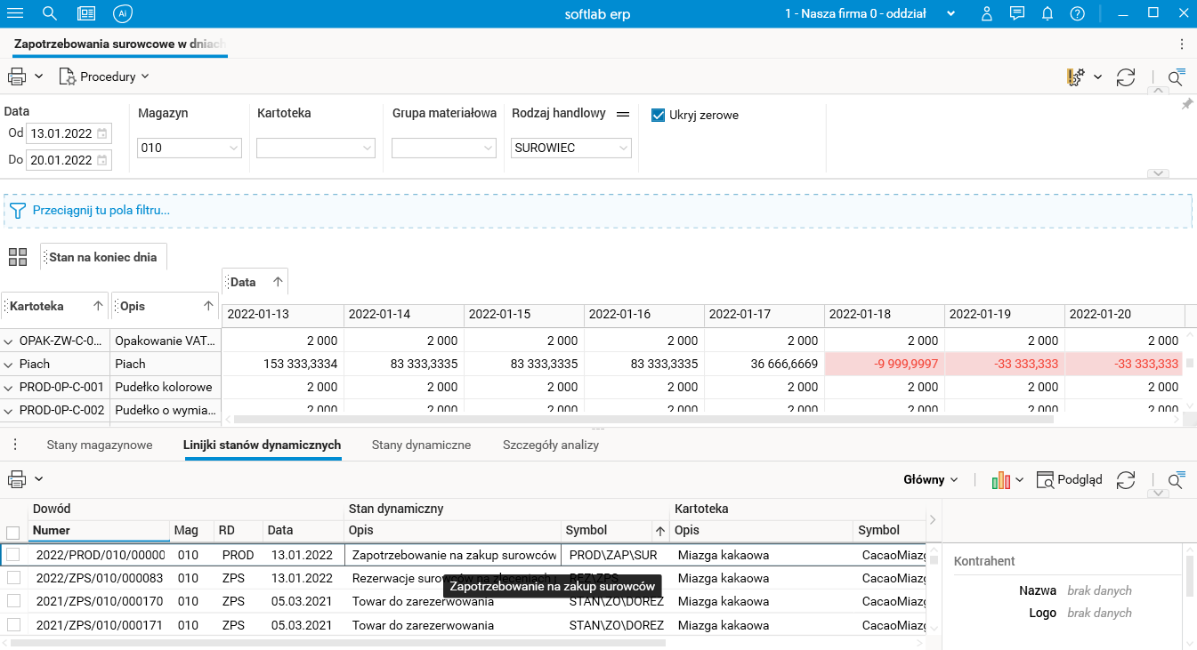
Task: Click the pivot grid layout icon
Action: pyautogui.click(x=18, y=257)
